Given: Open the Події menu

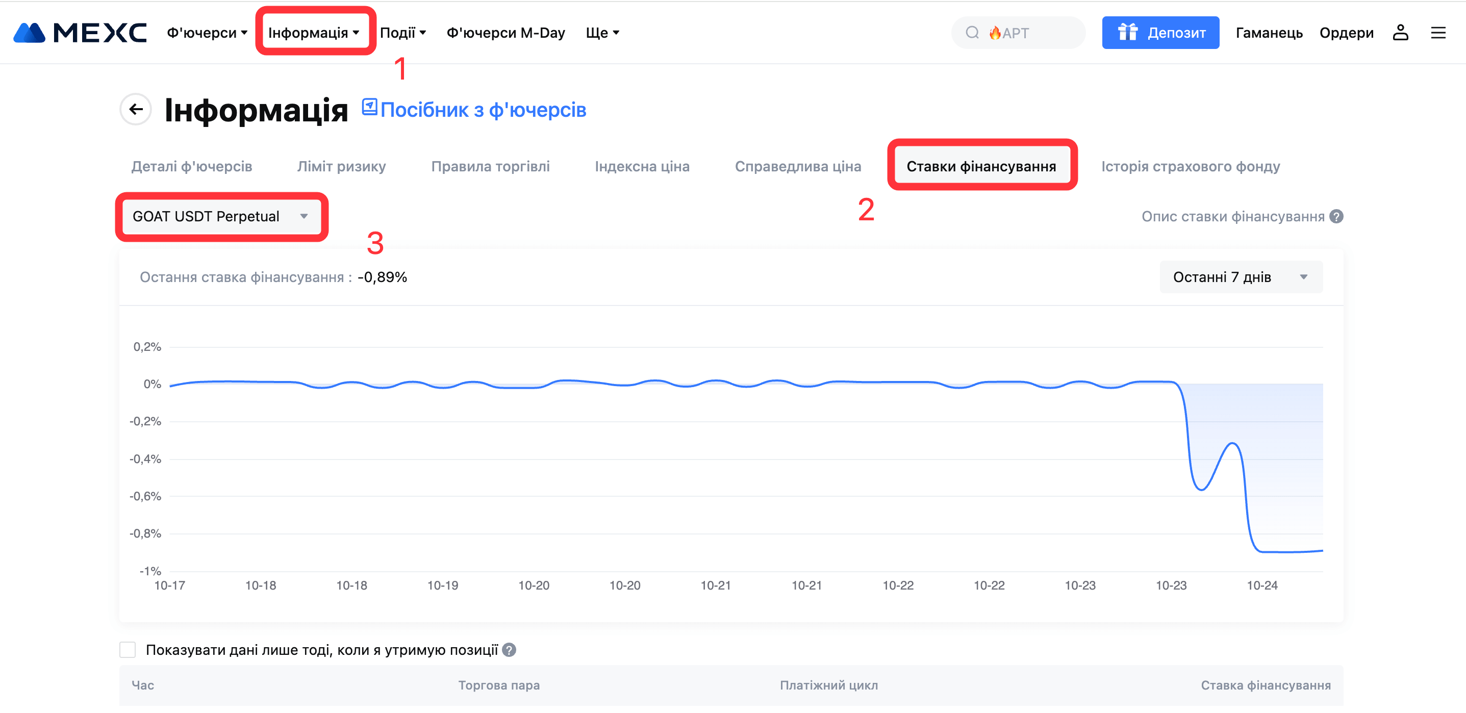Looking at the screenshot, I should click(402, 33).
